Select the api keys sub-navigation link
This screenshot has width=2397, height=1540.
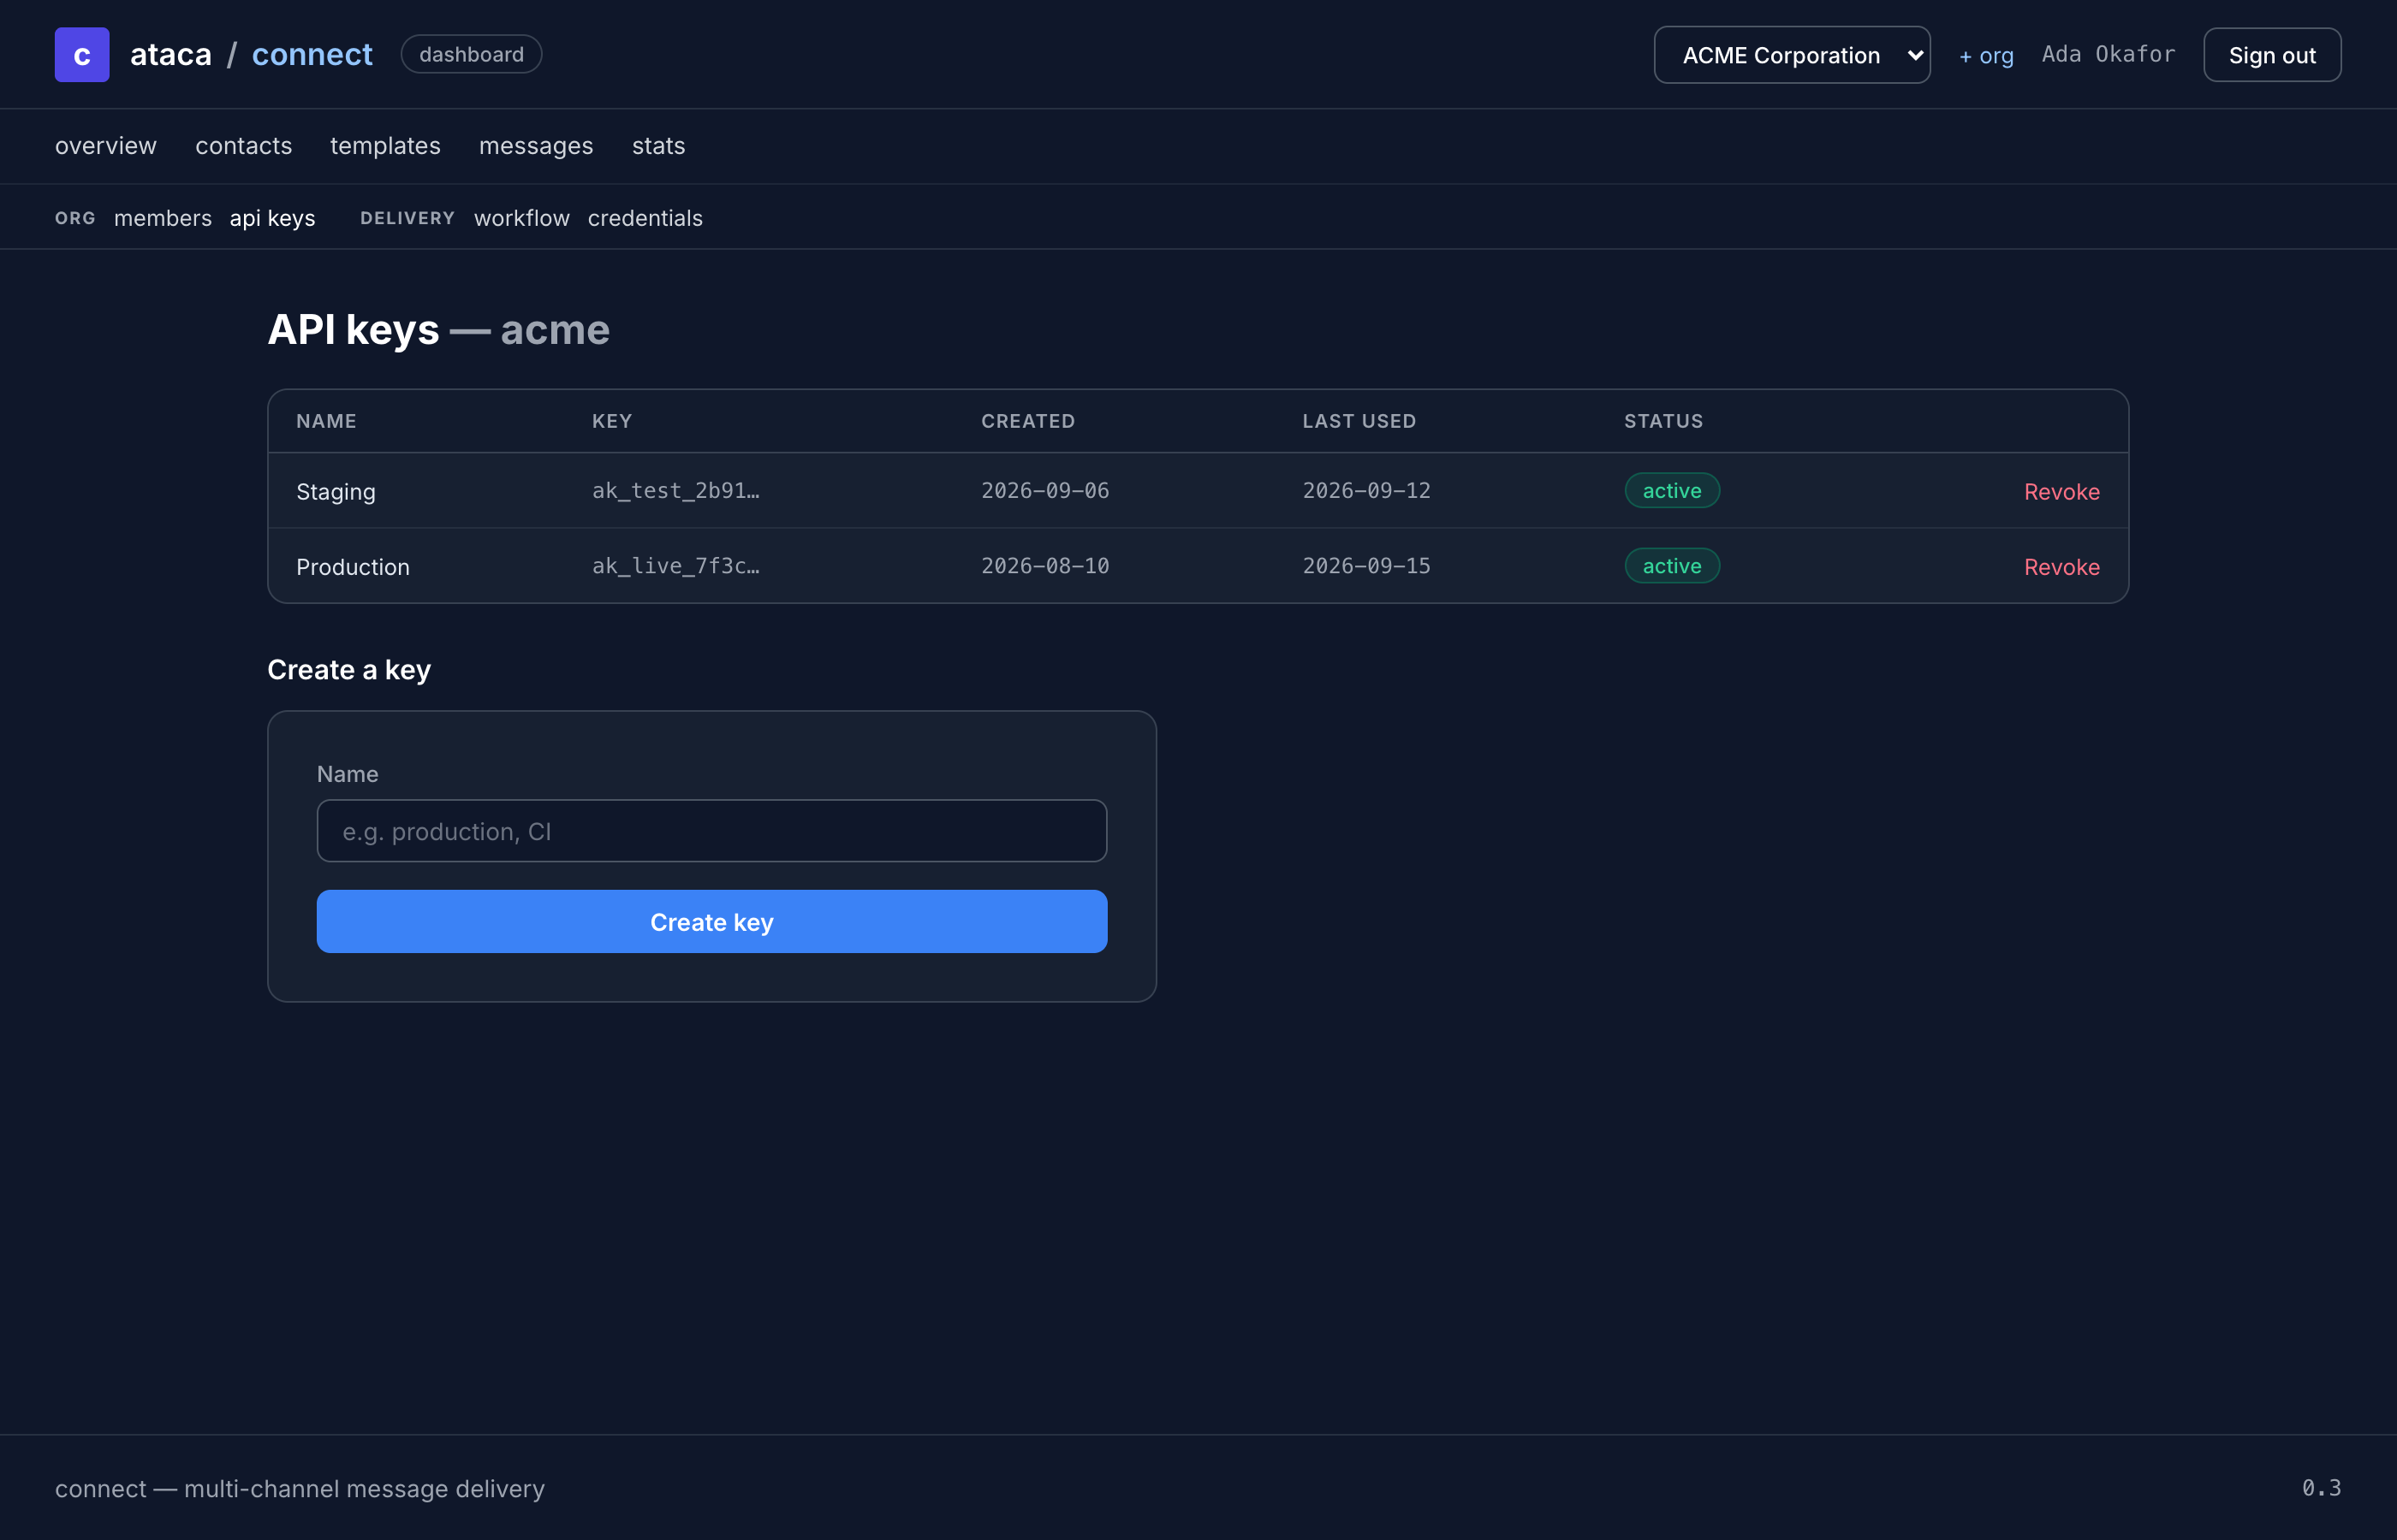pos(272,218)
